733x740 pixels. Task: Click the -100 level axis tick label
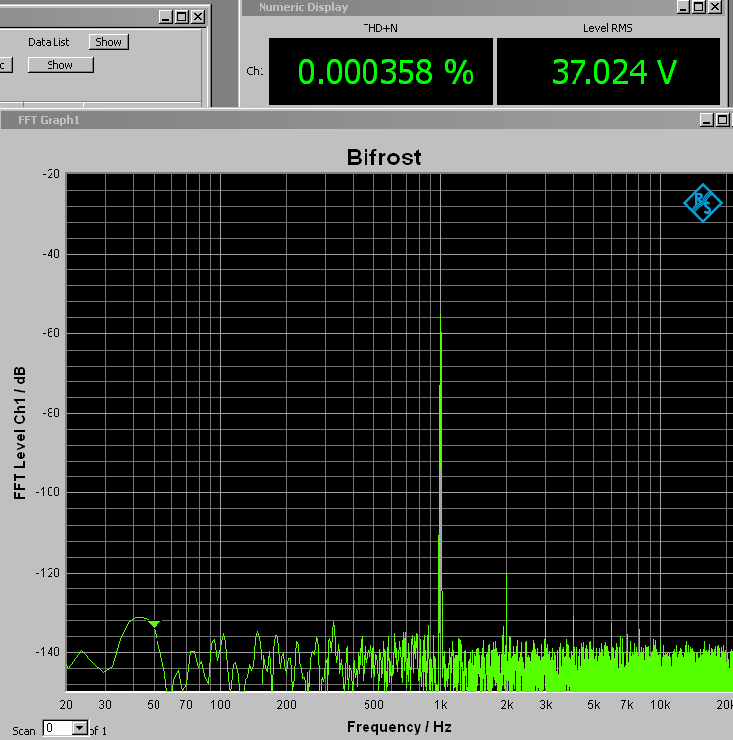(48, 492)
